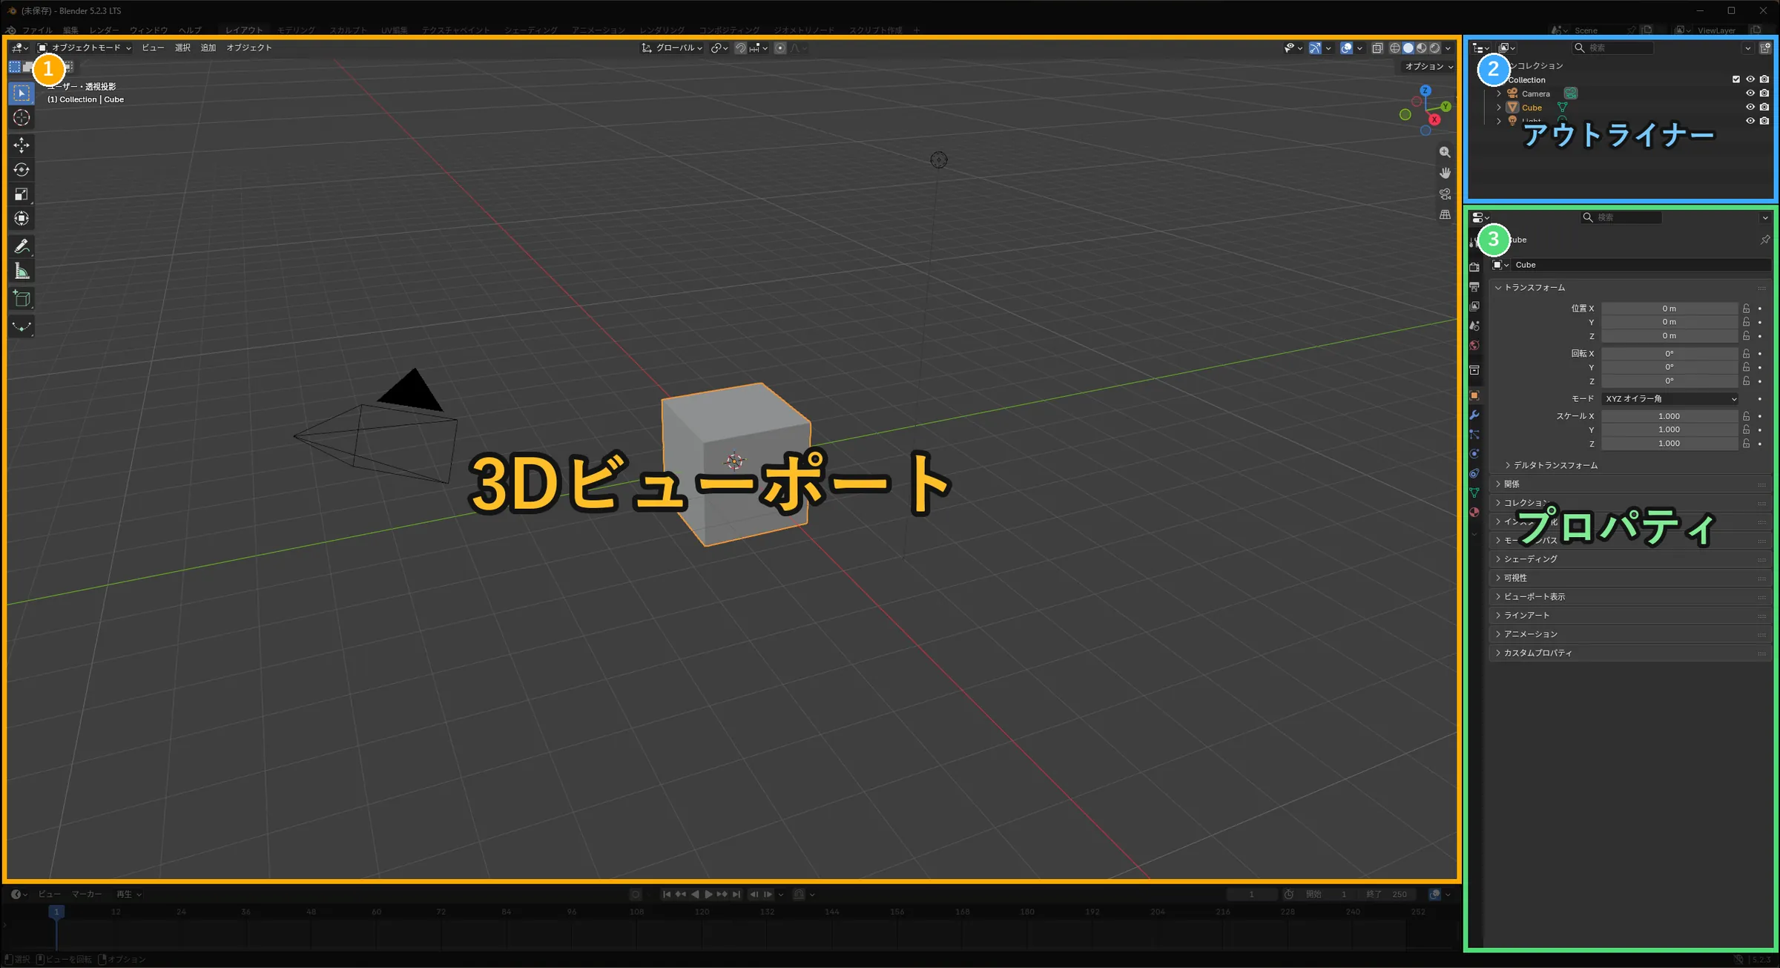Expand the ビューポート表示 panel

[1630, 596]
